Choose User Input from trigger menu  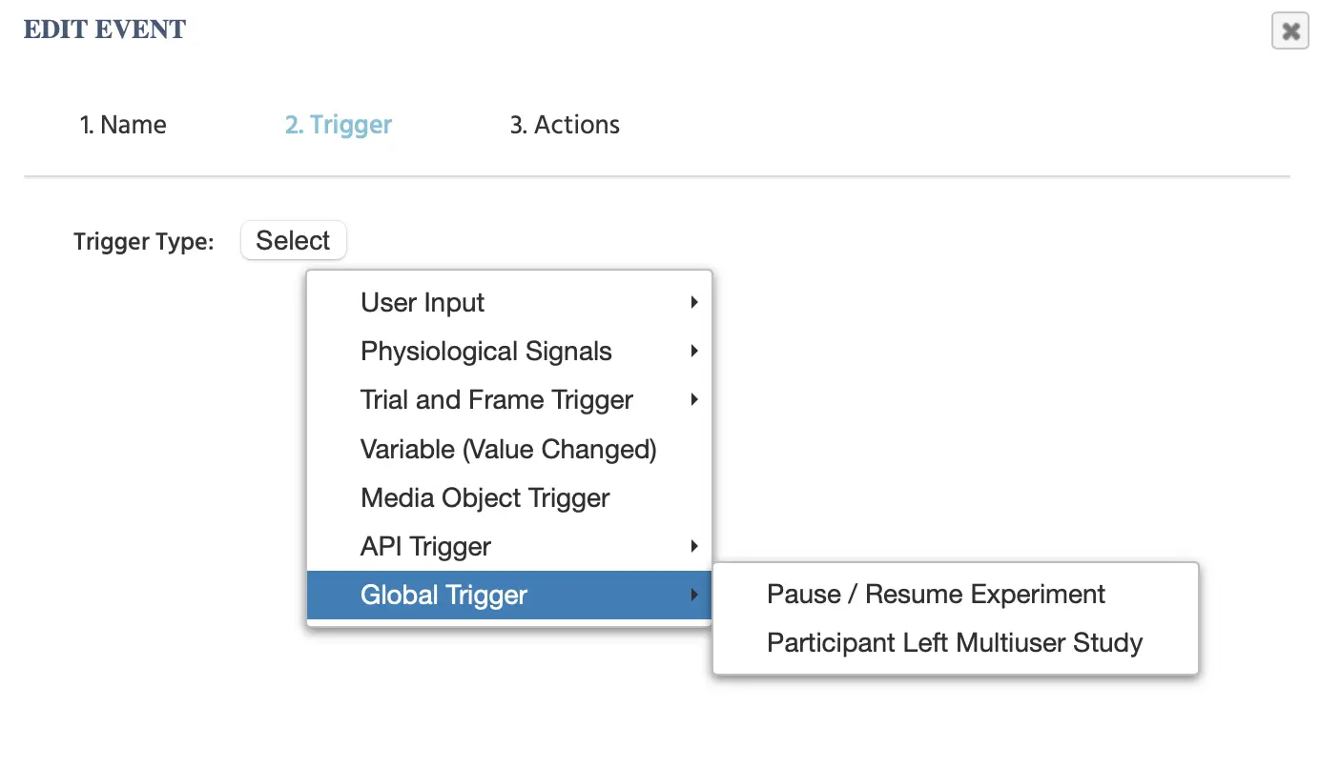pos(423,303)
